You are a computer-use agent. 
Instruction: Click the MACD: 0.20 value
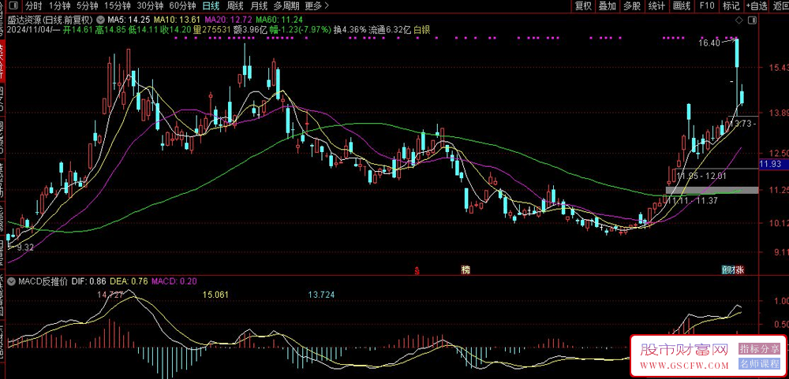pyautogui.click(x=174, y=281)
